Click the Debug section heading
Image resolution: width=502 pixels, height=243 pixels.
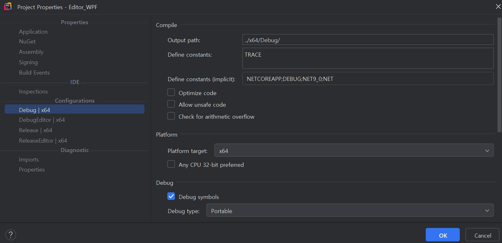click(164, 183)
